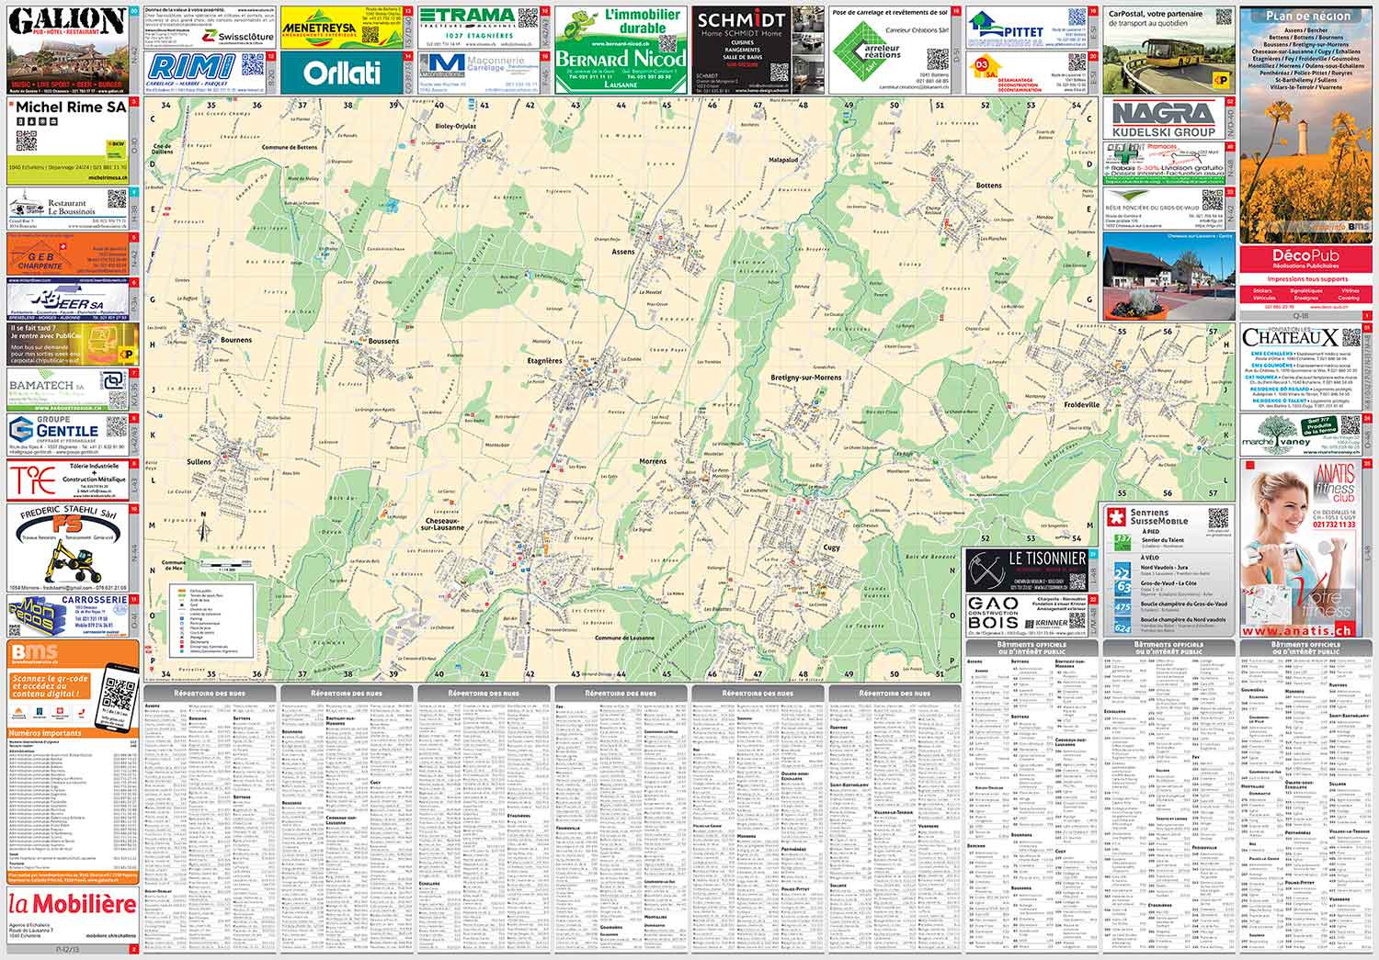The width and height of the screenshot is (1379, 960).
Task: Click the NAGRA Kudelski Group logo
Action: pyautogui.click(x=1163, y=119)
